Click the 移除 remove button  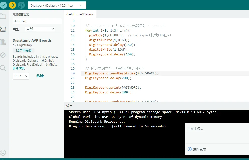tap(40, 76)
